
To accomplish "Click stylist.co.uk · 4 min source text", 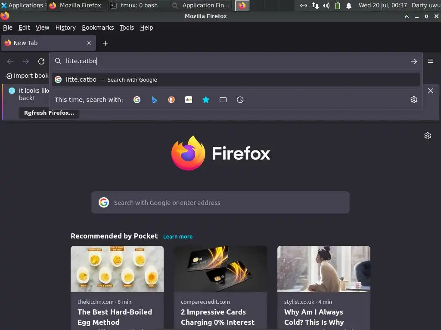I will [308, 302].
